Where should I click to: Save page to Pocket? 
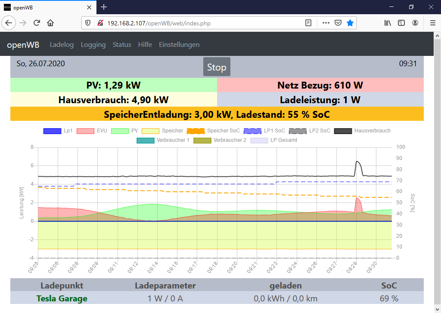tap(338, 23)
